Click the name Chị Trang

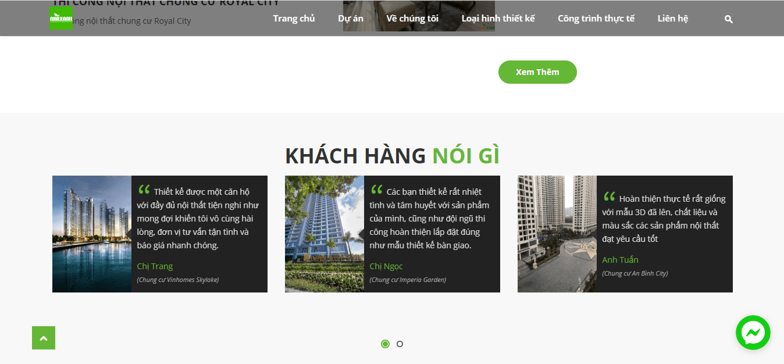[155, 266]
